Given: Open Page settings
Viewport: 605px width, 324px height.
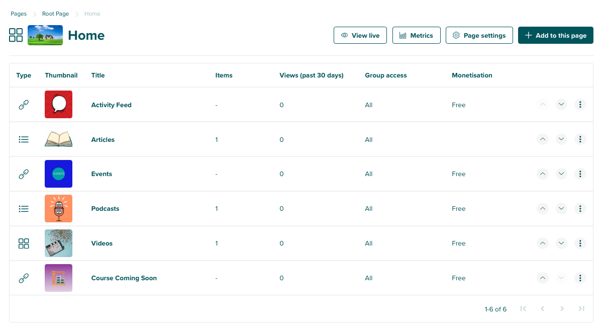Looking at the screenshot, I should [479, 35].
